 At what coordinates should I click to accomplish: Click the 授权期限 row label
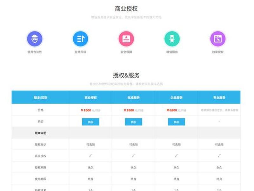(x=41, y=167)
